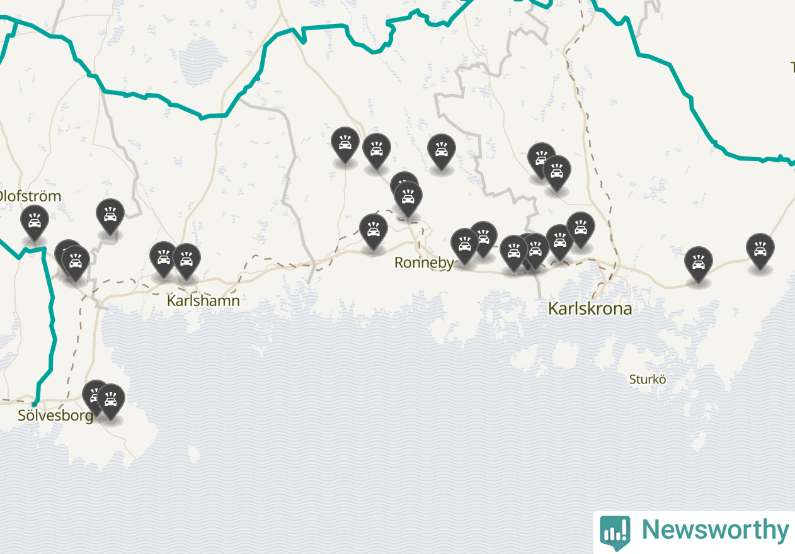Click the car marker beside Olofström label
The image size is (795, 554).
click(35, 223)
